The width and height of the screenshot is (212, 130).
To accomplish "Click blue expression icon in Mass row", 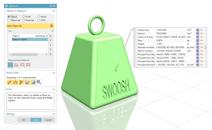I will pyautogui.click(x=198, y=40).
